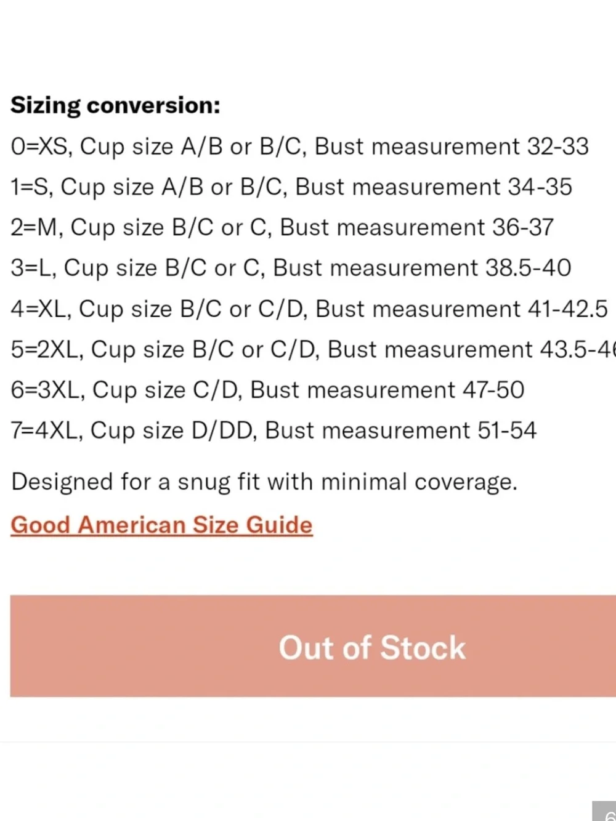Click the 5=2XL sizing row
Screen dimensions: 616x821
pyautogui.click(x=313, y=350)
